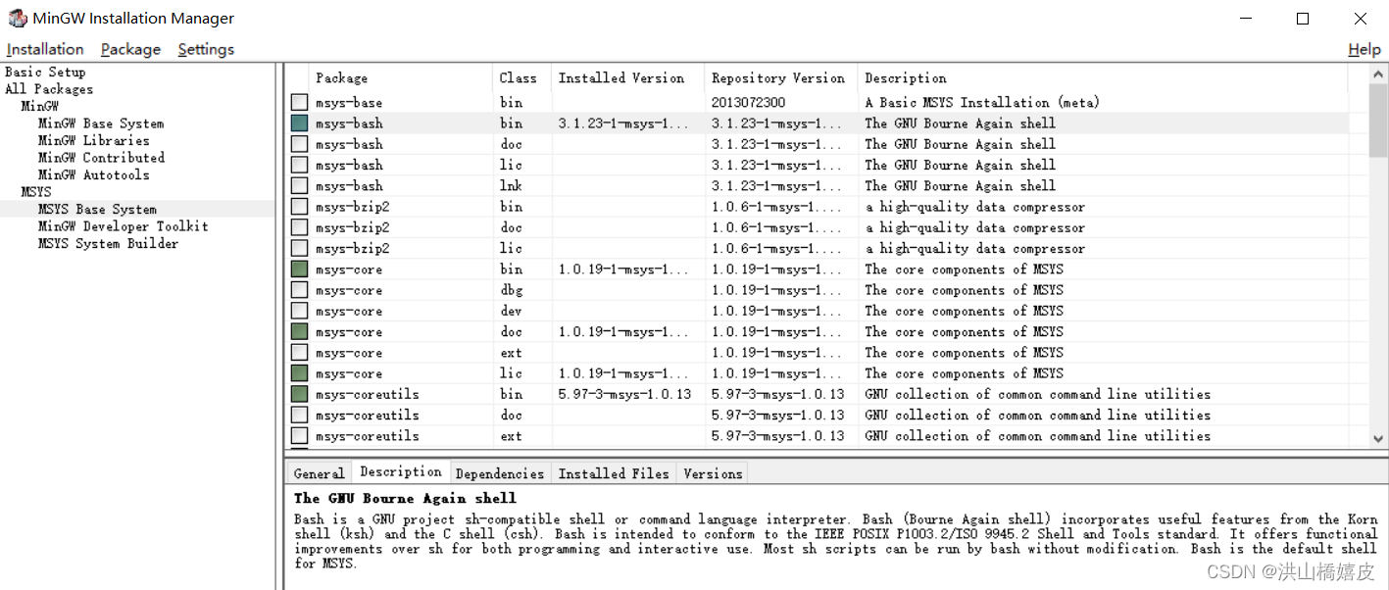Mark the msys-bzip2 doc package checkbox
Image resolution: width=1389 pixels, height=590 pixels.
[299, 227]
